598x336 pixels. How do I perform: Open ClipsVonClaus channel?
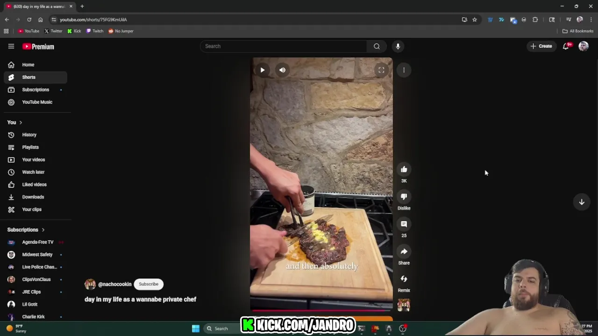click(x=36, y=280)
